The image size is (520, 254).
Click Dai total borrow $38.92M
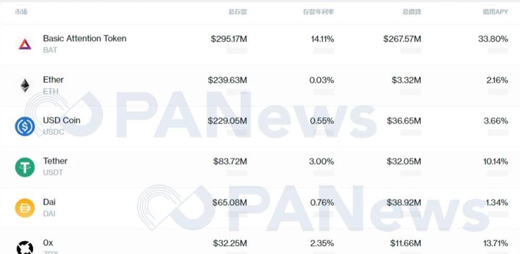(404, 202)
